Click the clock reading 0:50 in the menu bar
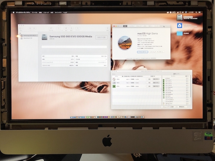This screenshot has width=215, height=161. coord(191,12)
